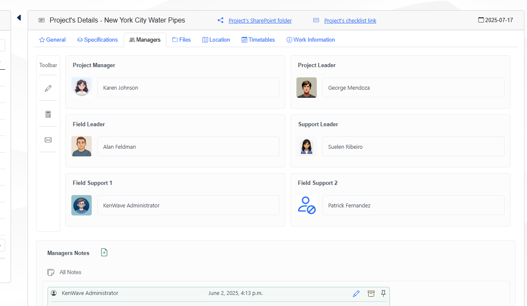
Task: Go to the Files tab
Action: click(181, 40)
